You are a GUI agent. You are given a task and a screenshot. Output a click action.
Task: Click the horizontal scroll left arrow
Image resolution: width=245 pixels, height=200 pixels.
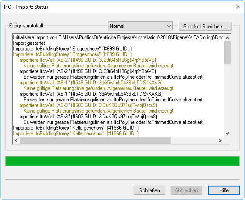(16, 141)
